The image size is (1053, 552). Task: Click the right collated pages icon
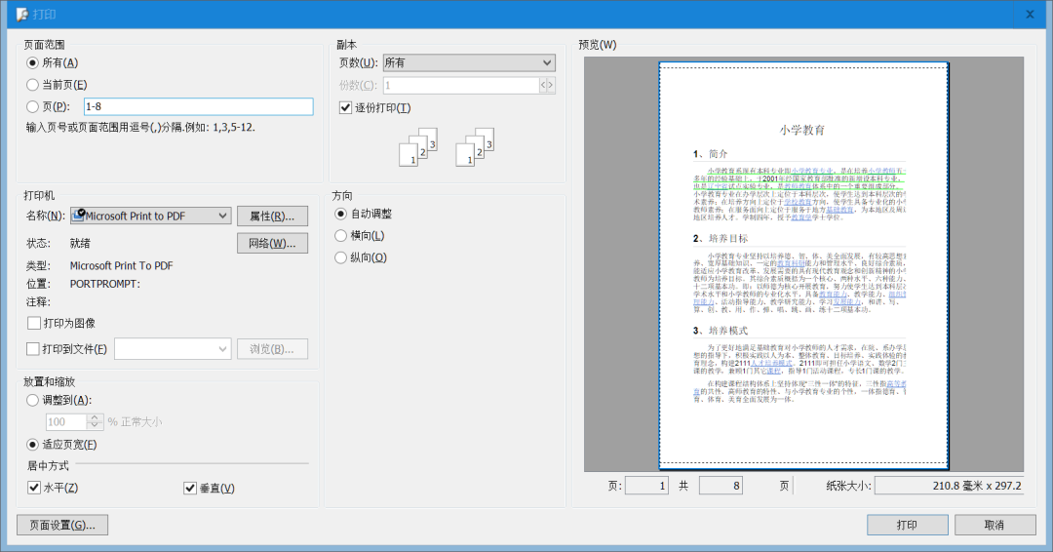(475, 146)
